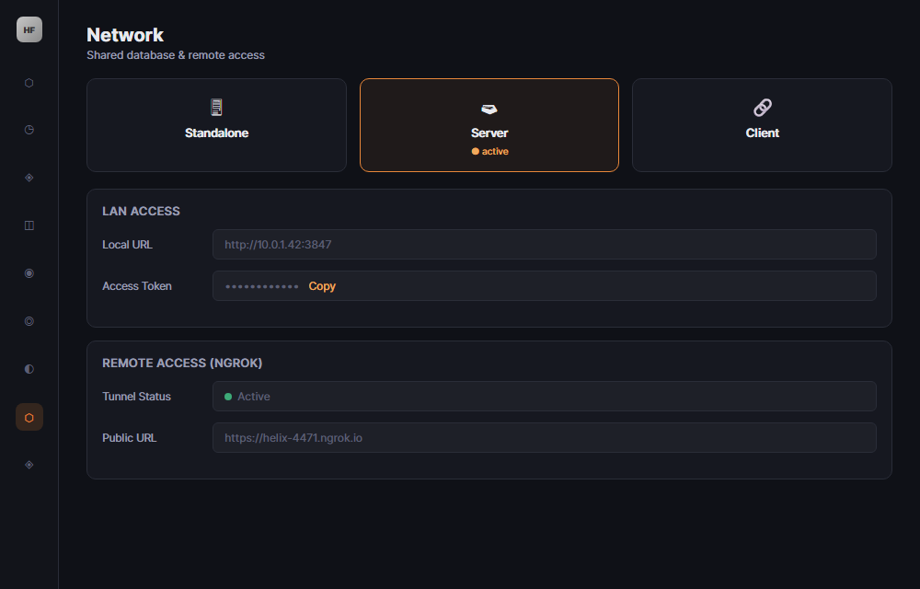This screenshot has height=589, width=920.
Task: Click the 'REMOTE ACCESS (NGROK)' heading
Action: click(x=182, y=364)
